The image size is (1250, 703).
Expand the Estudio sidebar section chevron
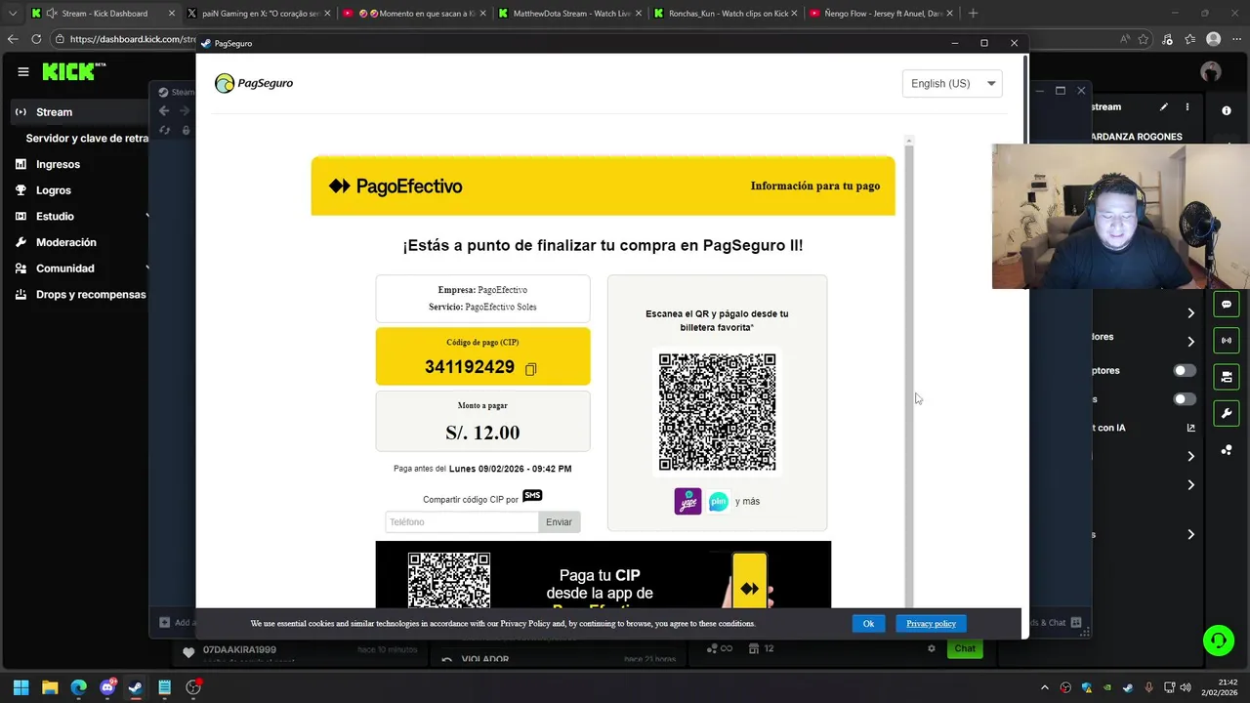147,216
